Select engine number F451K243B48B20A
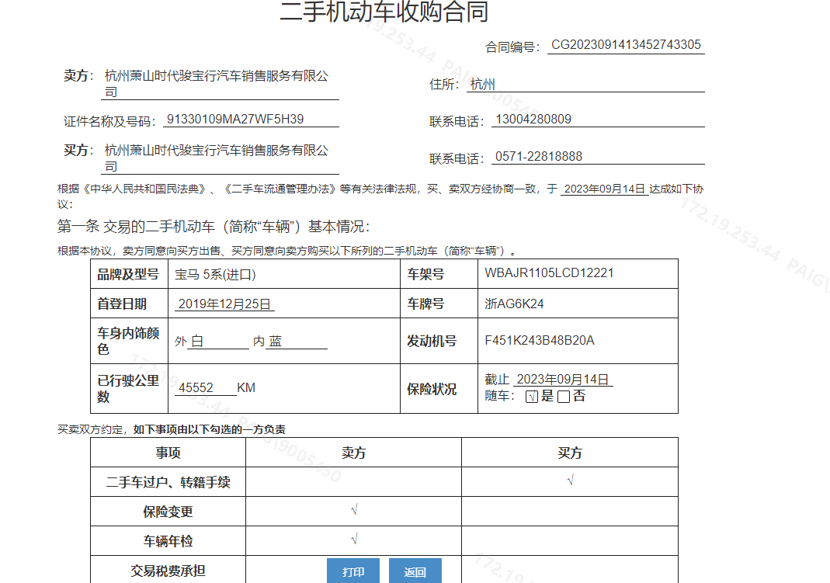This screenshot has width=830, height=583. [540, 340]
